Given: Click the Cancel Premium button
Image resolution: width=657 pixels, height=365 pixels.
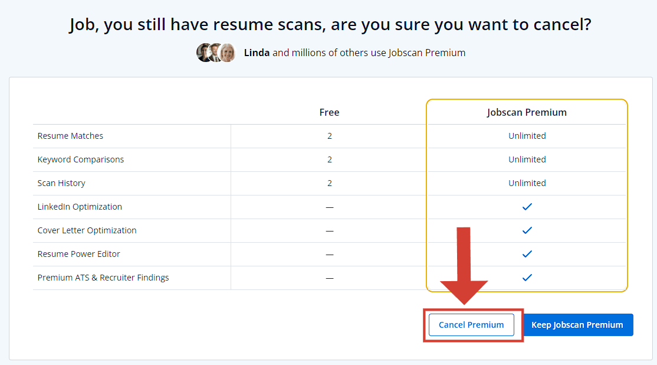Looking at the screenshot, I should tap(471, 325).
